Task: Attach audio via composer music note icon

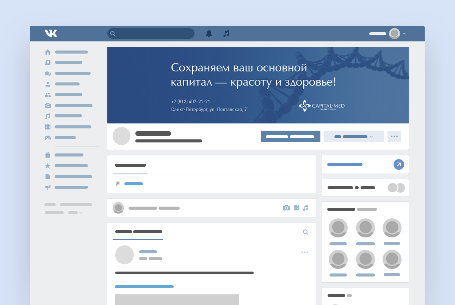Action: [306, 208]
